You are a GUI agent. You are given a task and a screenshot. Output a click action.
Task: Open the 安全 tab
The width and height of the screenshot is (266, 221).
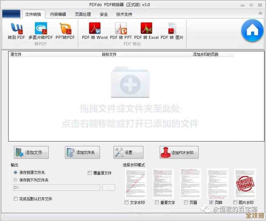pyautogui.click(x=104, y=14)
